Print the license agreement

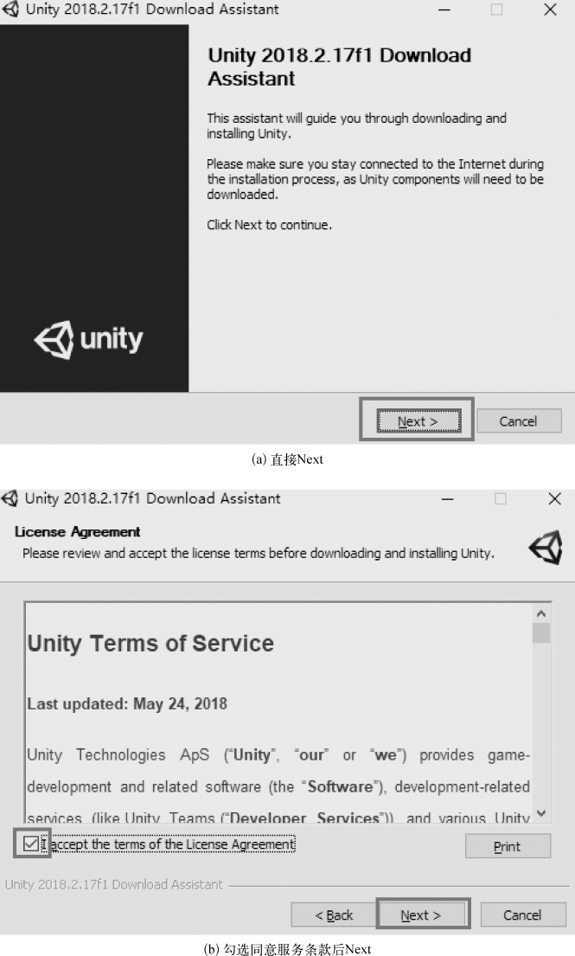pos(508,846)
